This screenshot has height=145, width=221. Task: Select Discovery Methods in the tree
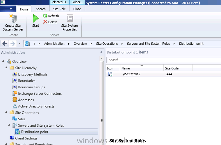pos(33,74)
